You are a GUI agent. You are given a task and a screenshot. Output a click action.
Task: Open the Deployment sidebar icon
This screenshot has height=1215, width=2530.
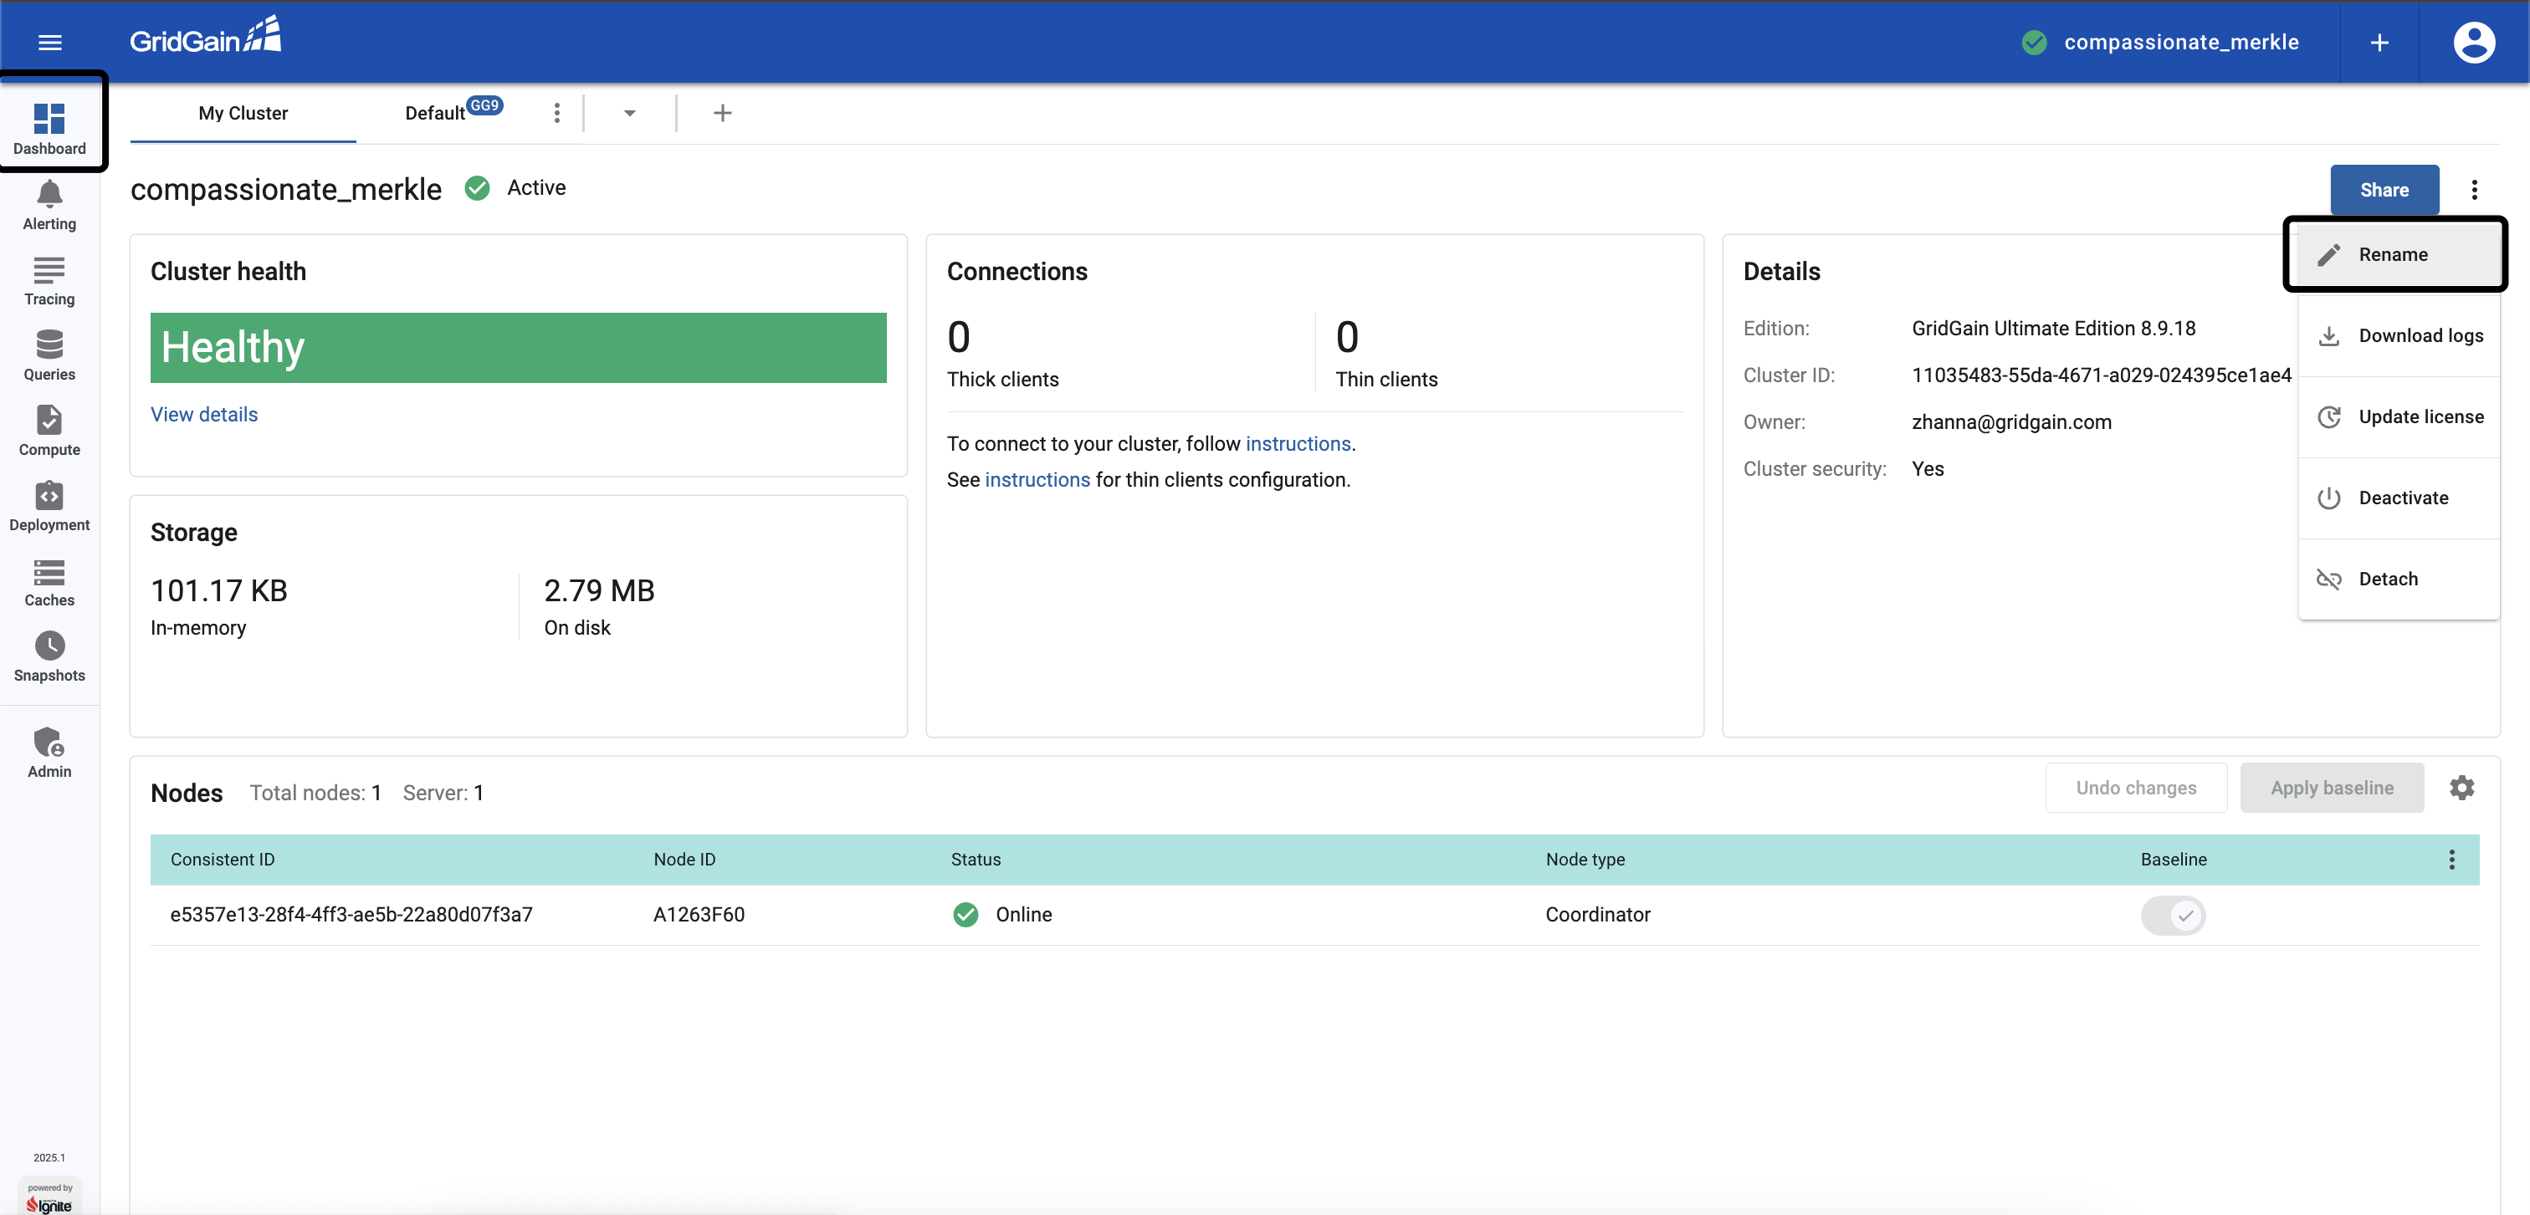(x=49, y=496)
